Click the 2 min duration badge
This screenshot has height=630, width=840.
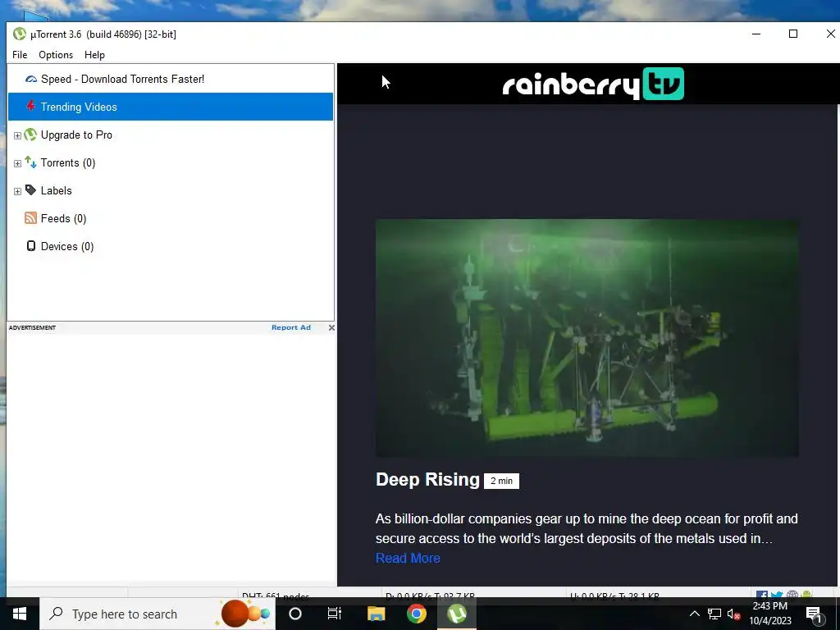(501, 481)
